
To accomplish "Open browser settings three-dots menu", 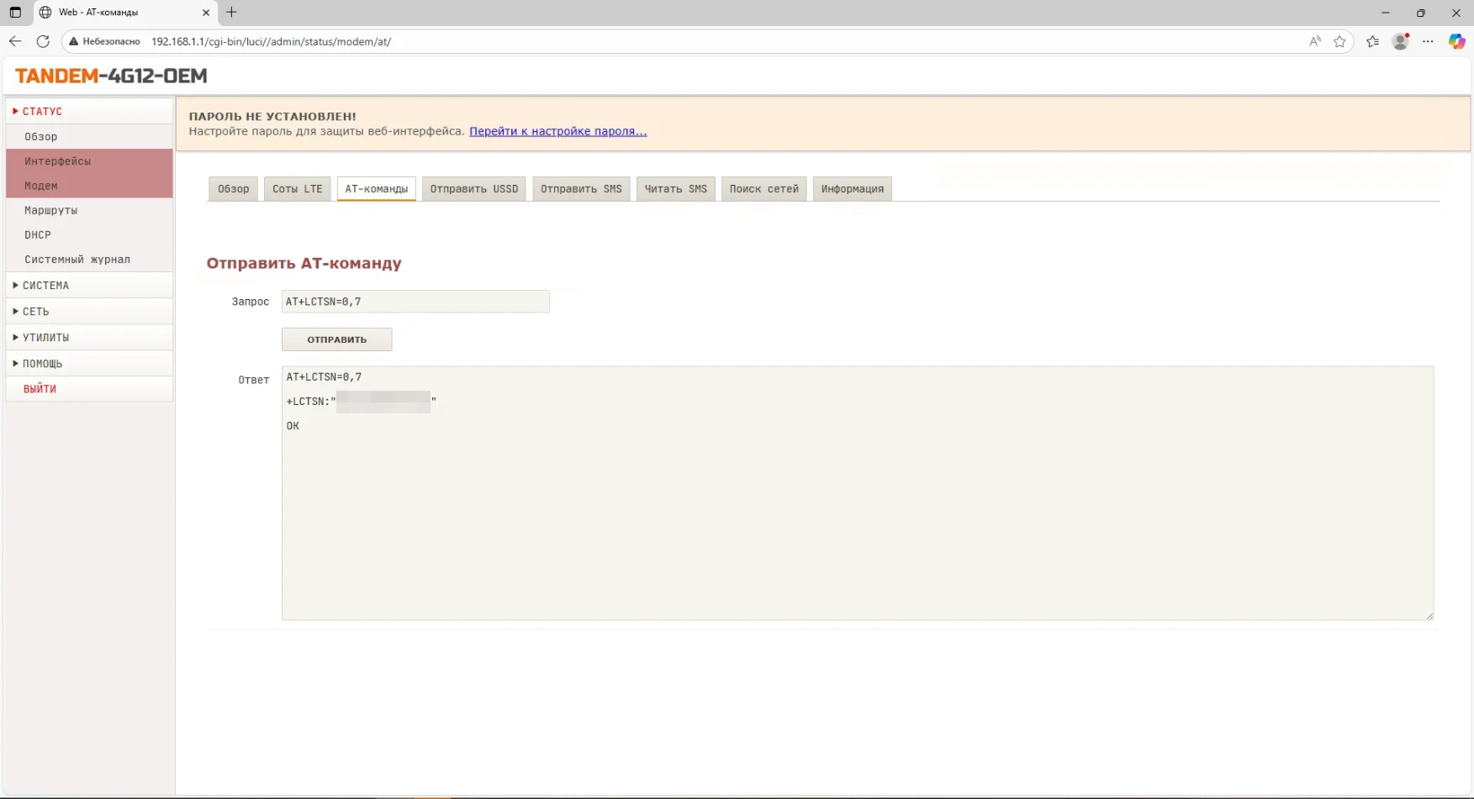I will point(1428,41).
